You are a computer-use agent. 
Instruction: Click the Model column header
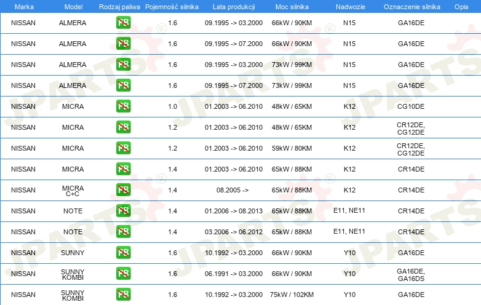click(x=73, y=6)
